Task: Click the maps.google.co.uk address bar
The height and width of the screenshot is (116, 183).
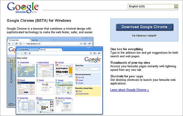Action: click(x=51, y=43)
